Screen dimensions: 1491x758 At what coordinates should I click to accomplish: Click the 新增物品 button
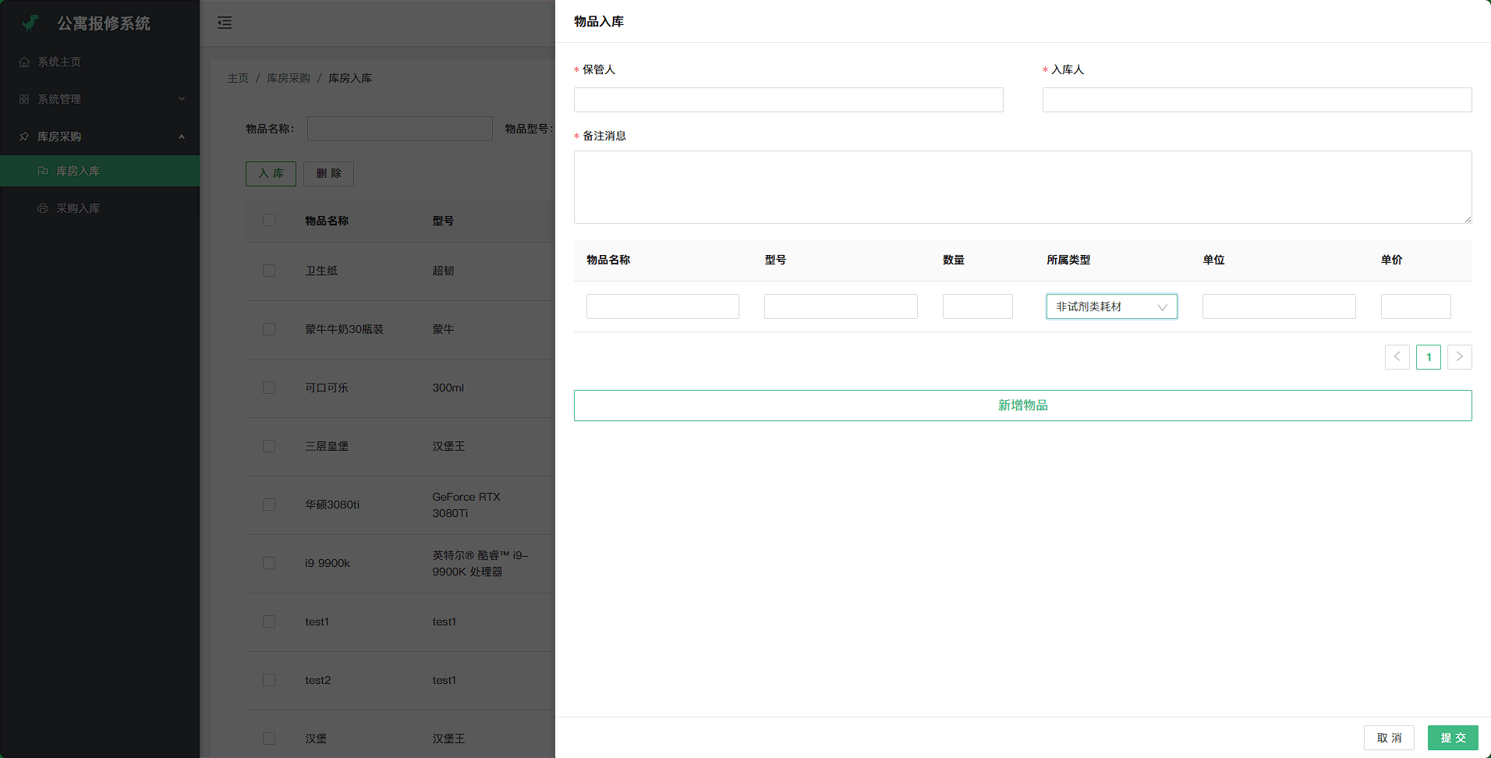coord(1022,406)
